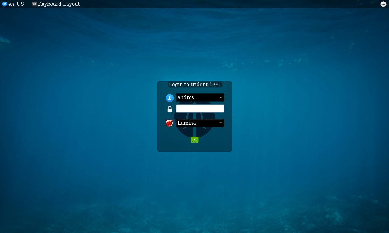The image size is (389, 233).
Task: Click the 'Login to trident-1385' title text
Action: pyautogui.click(x=195, y=84)
